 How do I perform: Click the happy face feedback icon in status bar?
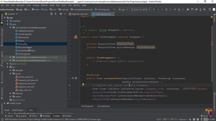pyautogui.click(x=194, y=119)
